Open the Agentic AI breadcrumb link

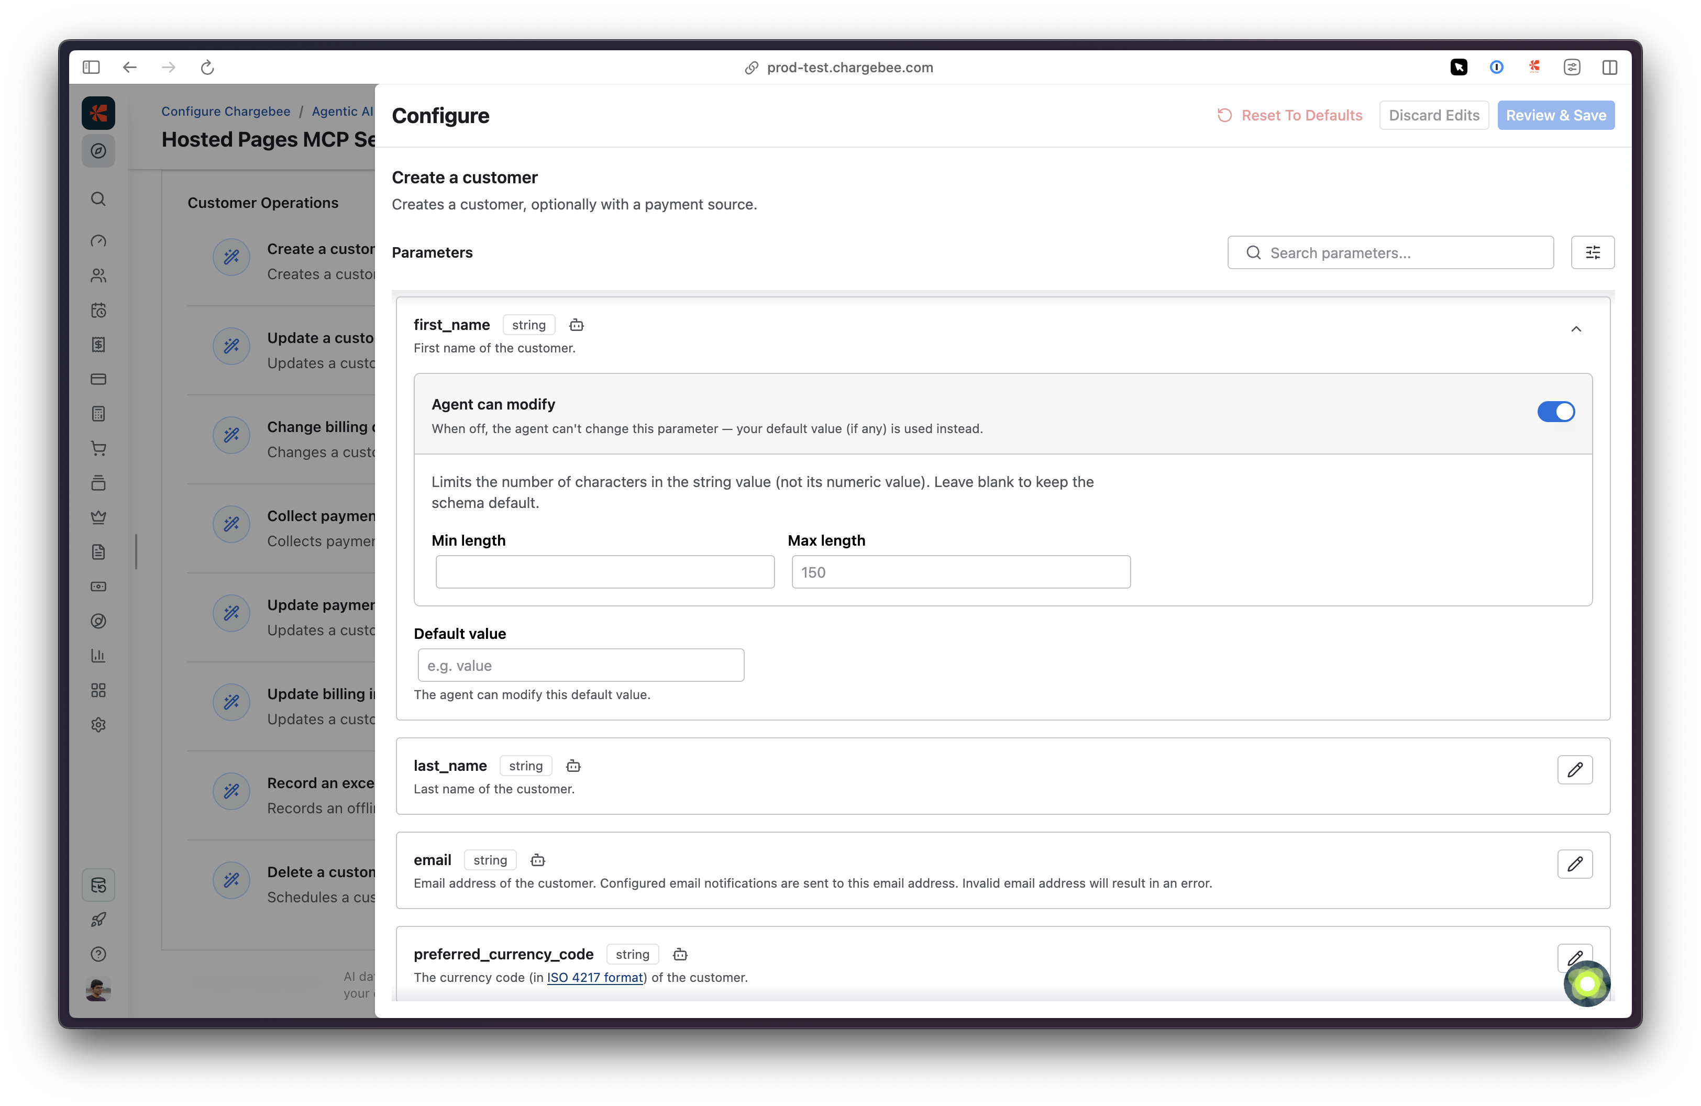coord(343,112)
